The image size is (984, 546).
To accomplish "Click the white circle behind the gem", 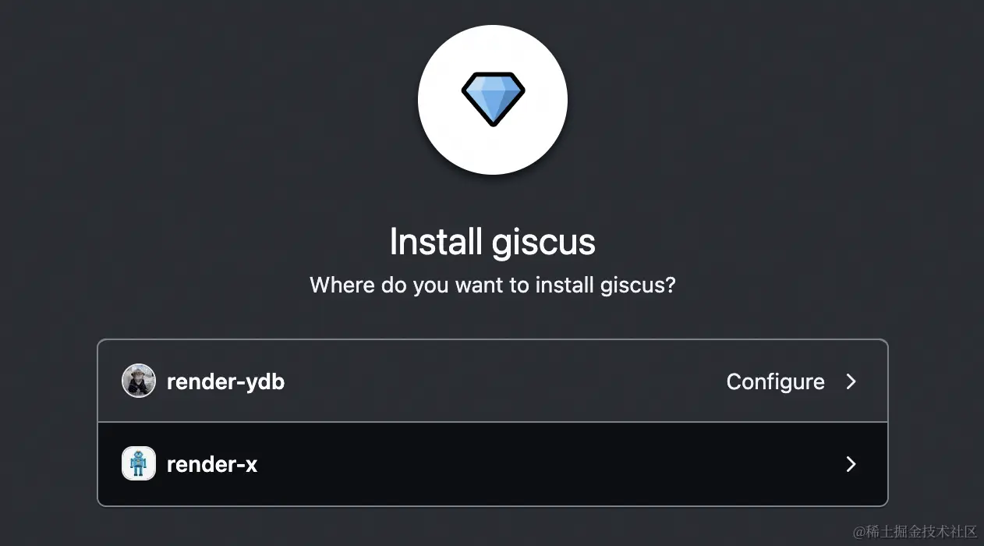I will (493, 99).
